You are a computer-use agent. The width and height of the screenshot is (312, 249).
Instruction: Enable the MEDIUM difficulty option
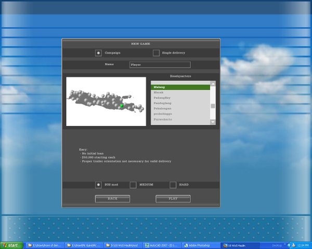tap(133, 185)
